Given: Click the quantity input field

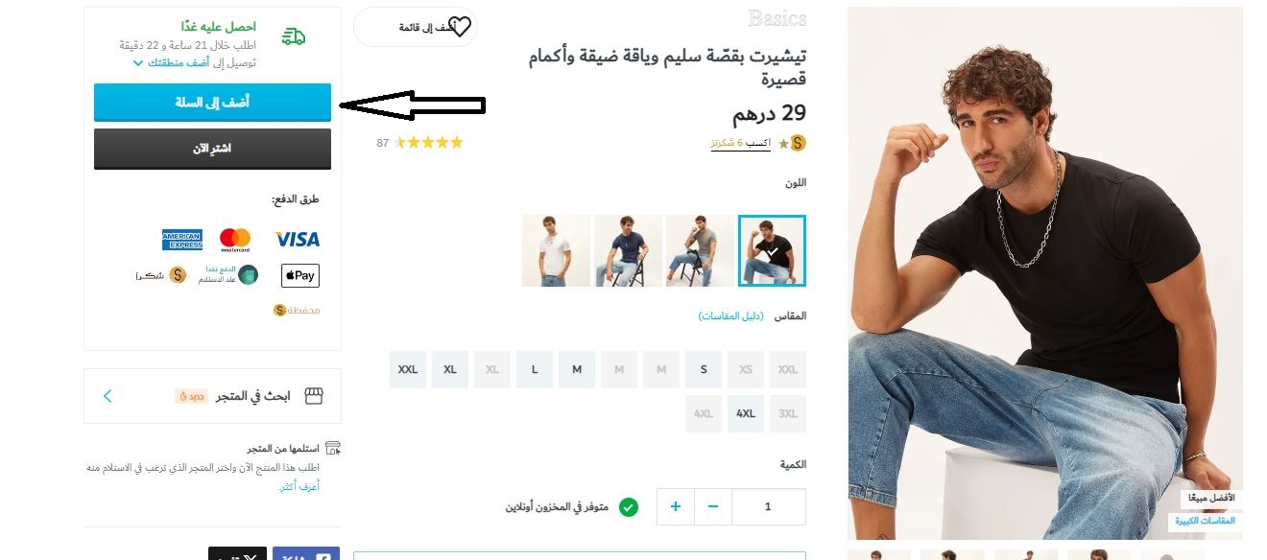Looking at the screenshot, I should tap(768, 506).
